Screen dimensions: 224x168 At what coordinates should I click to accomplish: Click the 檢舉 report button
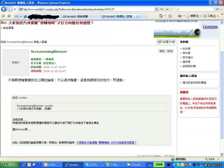tap(170, 51)
